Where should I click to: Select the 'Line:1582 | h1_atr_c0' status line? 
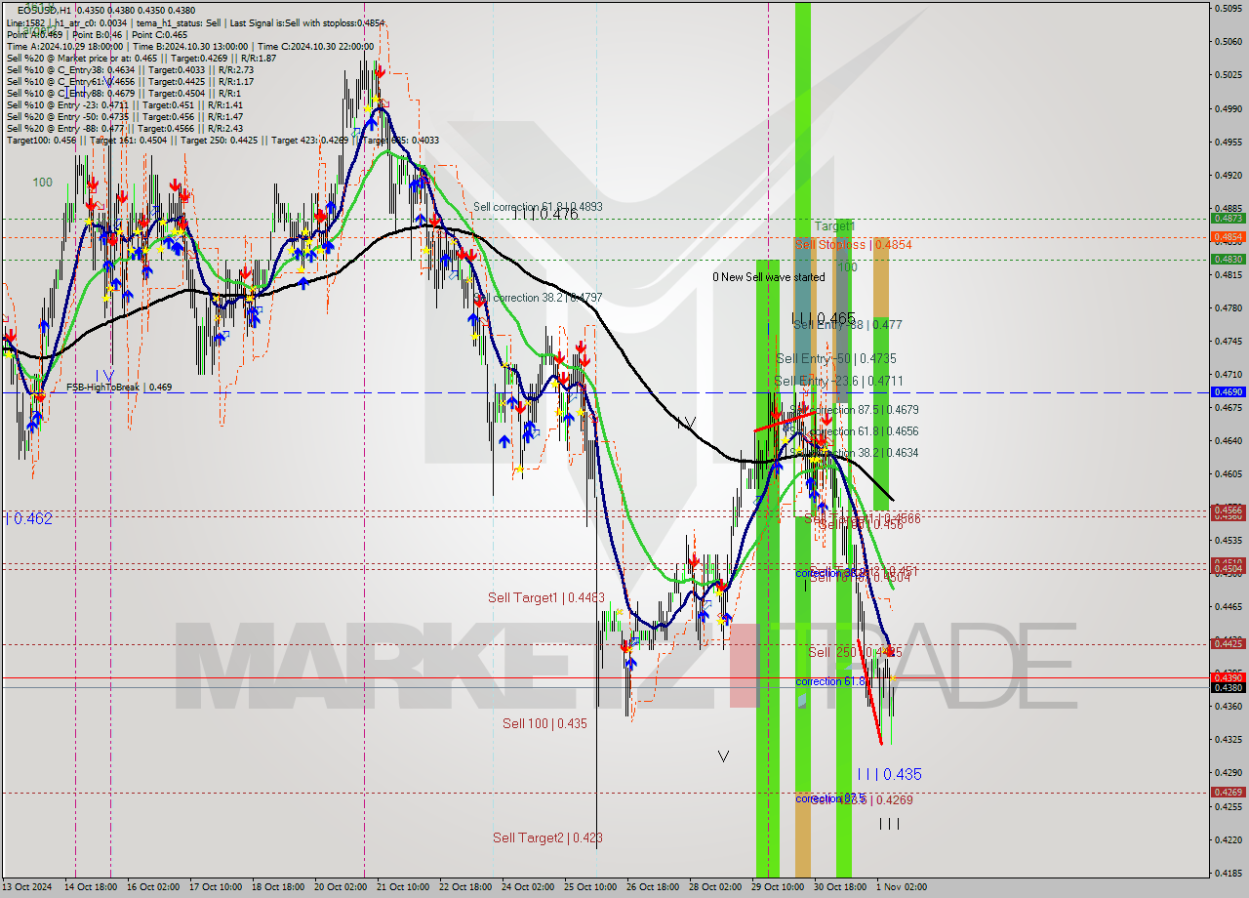[195, 21]
